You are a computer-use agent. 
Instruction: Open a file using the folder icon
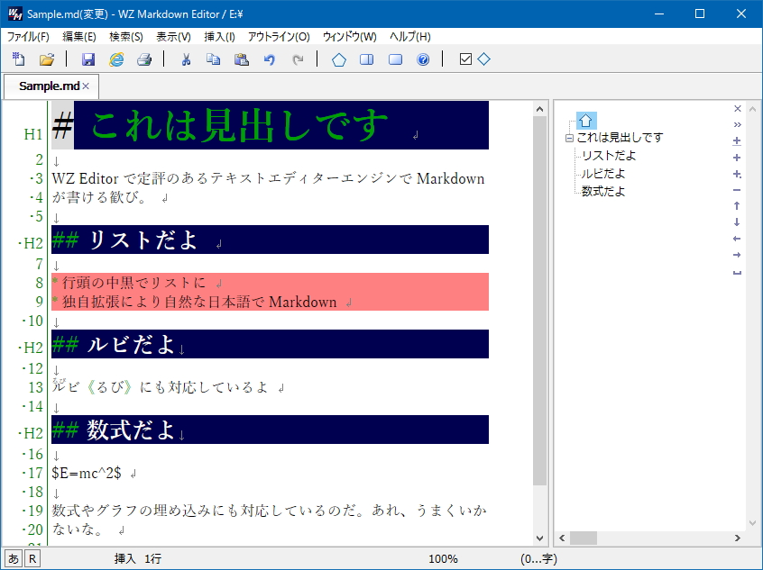point(47,59)
